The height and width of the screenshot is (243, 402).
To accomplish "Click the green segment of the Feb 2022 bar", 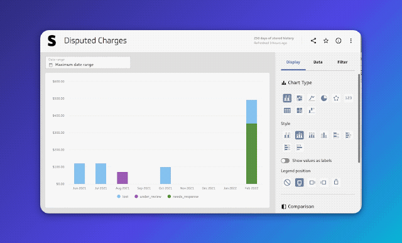I will pyautogui.click(x=251, y=154).
